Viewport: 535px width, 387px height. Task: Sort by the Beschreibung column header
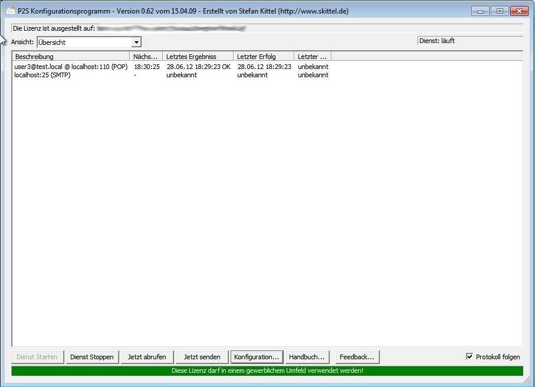(x=71, y=57)
